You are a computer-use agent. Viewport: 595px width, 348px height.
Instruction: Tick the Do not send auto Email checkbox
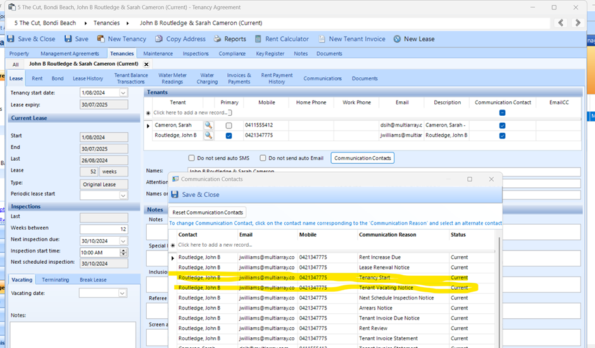click(263, 158)
